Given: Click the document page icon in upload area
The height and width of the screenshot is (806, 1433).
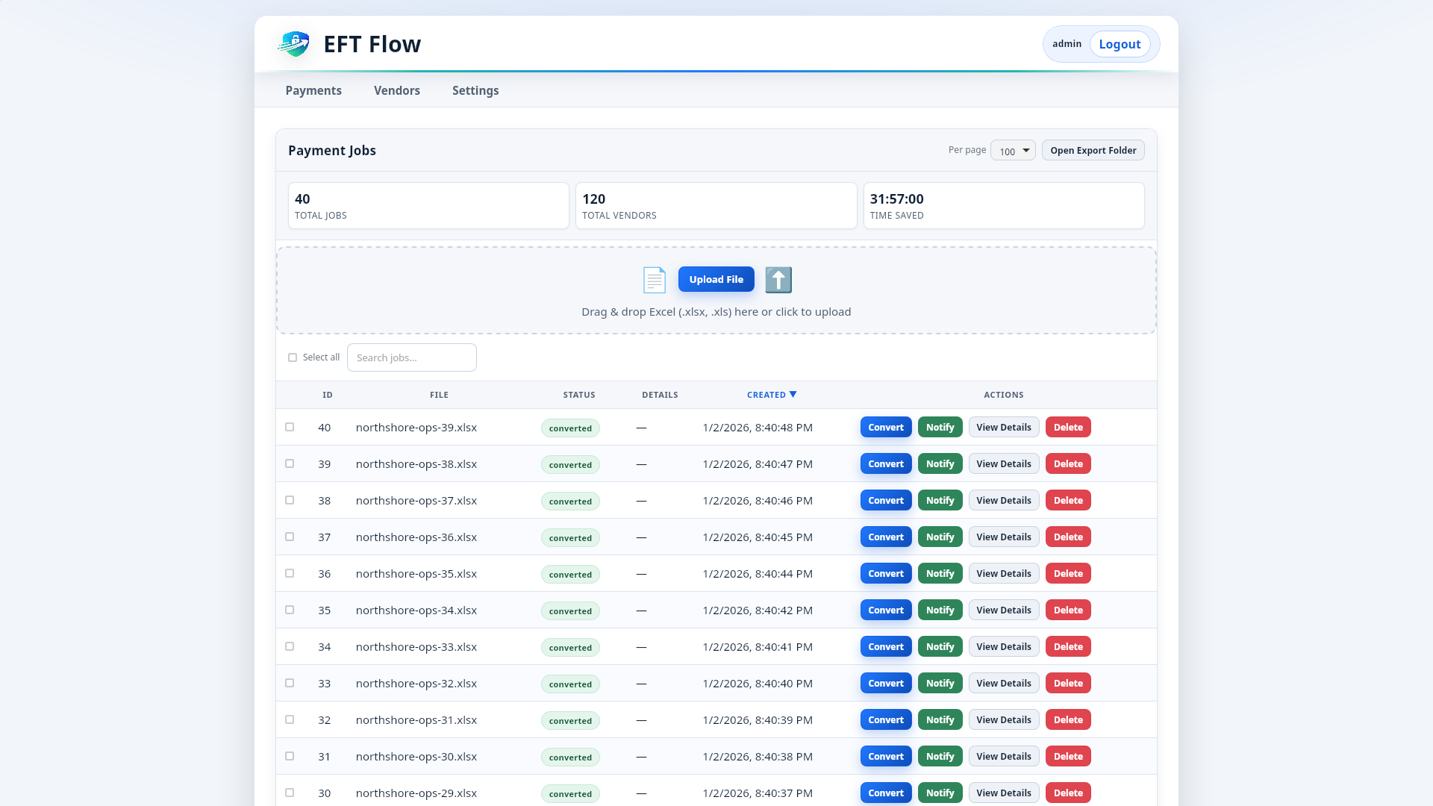Looking at the screenshot, I should tap(655, 280).
